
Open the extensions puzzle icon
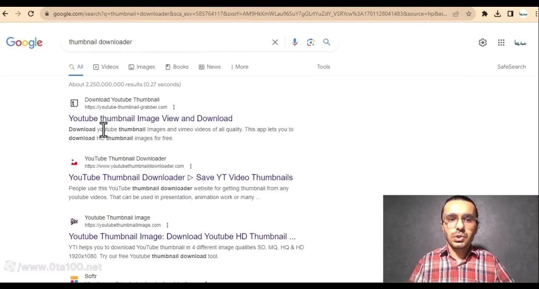485,14
